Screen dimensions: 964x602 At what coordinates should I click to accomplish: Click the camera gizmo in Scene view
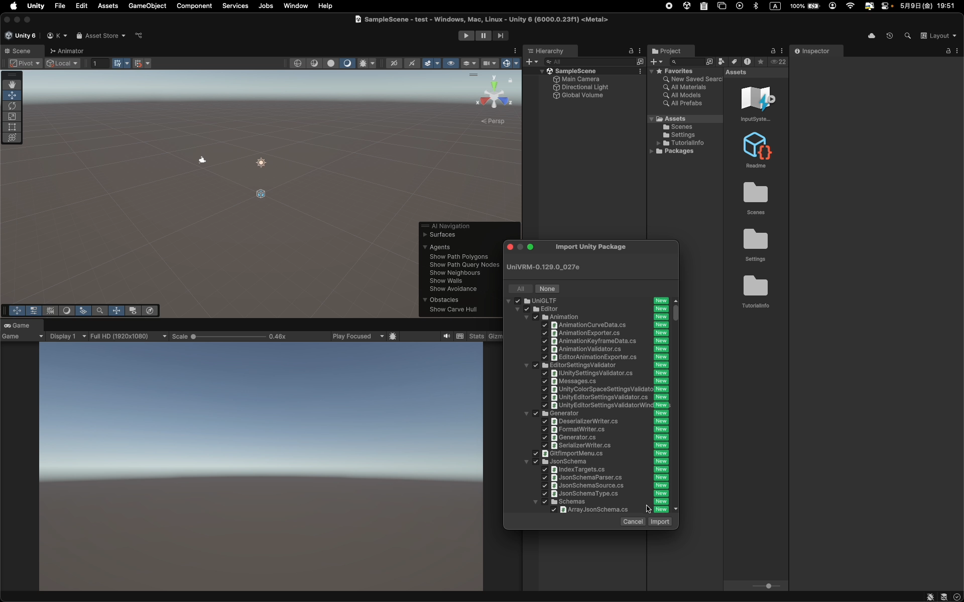point(202,160)
